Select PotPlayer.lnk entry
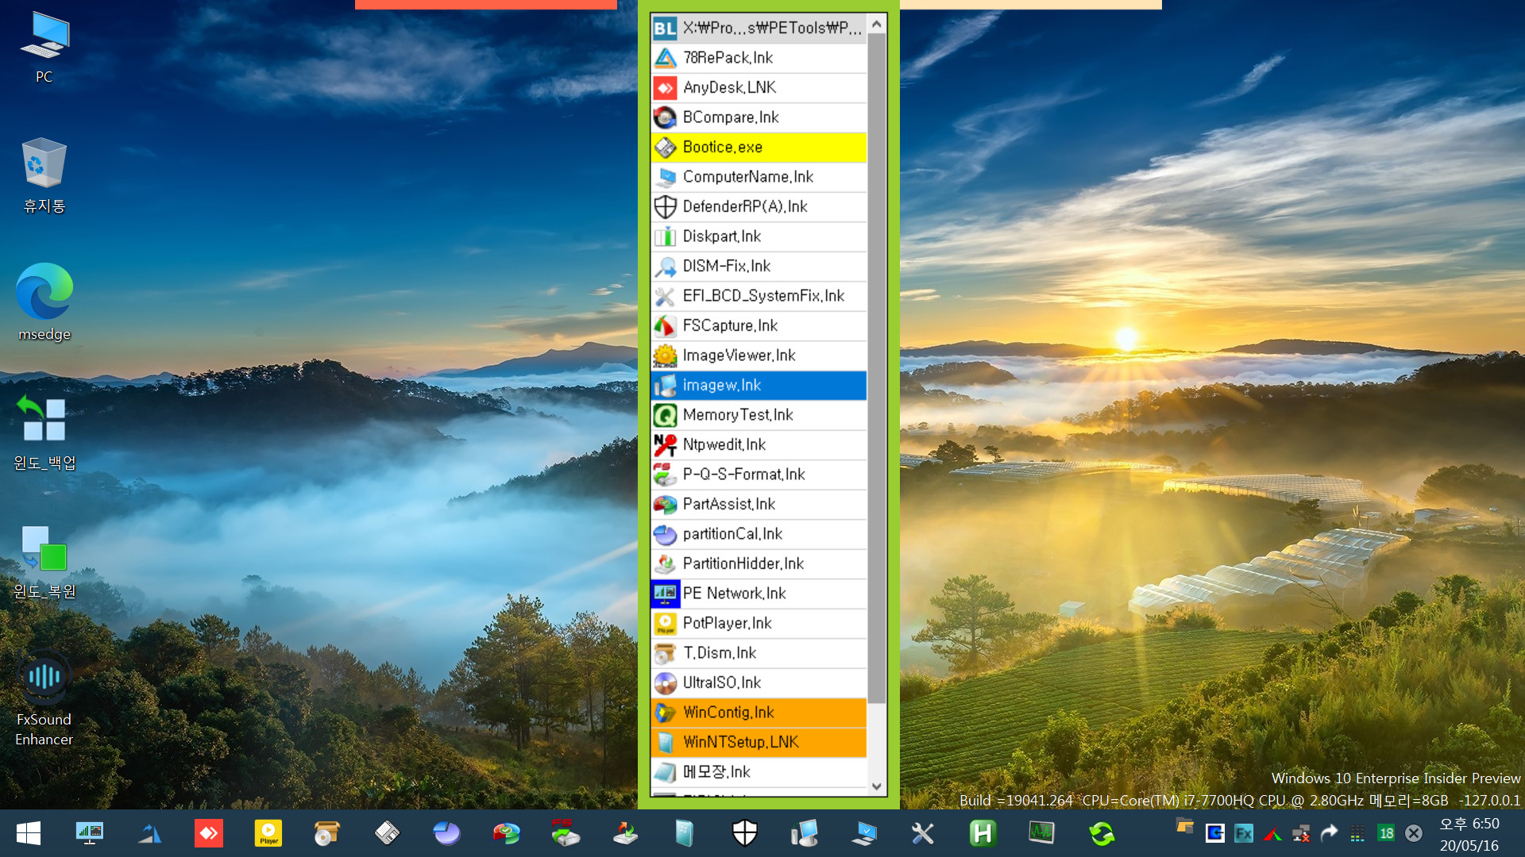Image resolution: width=1525 pixels, height=857 pixels. pyautogui.click(x=759, y=623)
